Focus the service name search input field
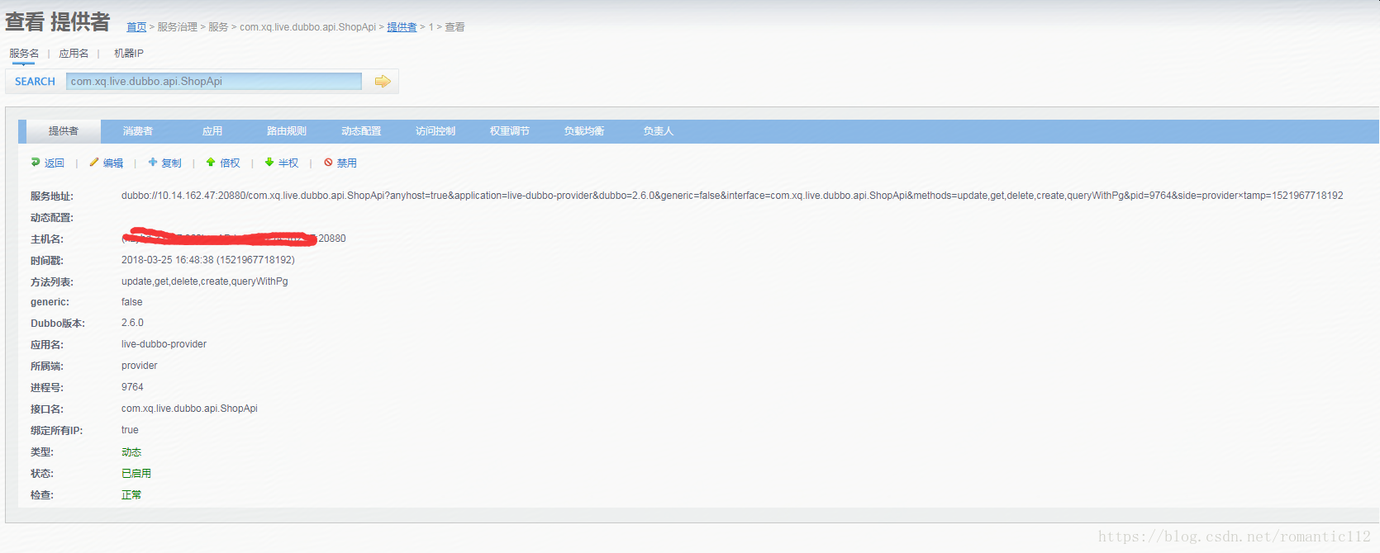The height and width of the screenshot is (553, 1380). click(x=214, y=81)
